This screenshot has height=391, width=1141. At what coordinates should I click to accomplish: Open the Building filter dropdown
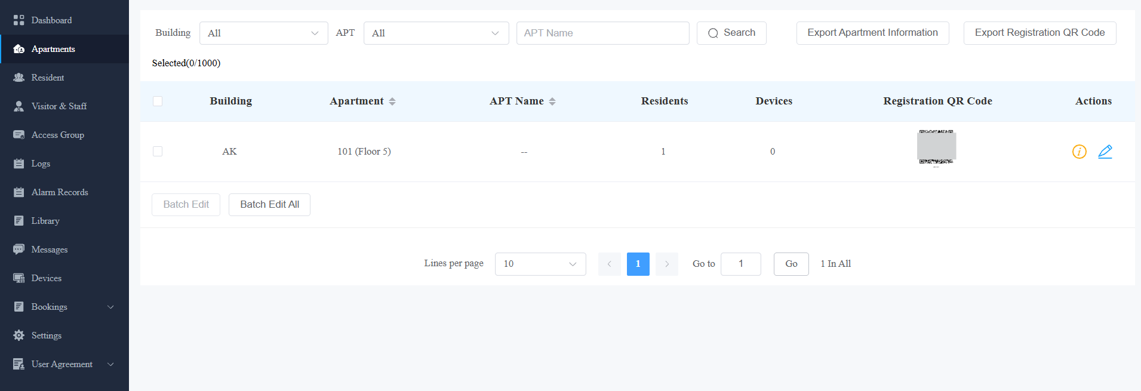(263, 33)
